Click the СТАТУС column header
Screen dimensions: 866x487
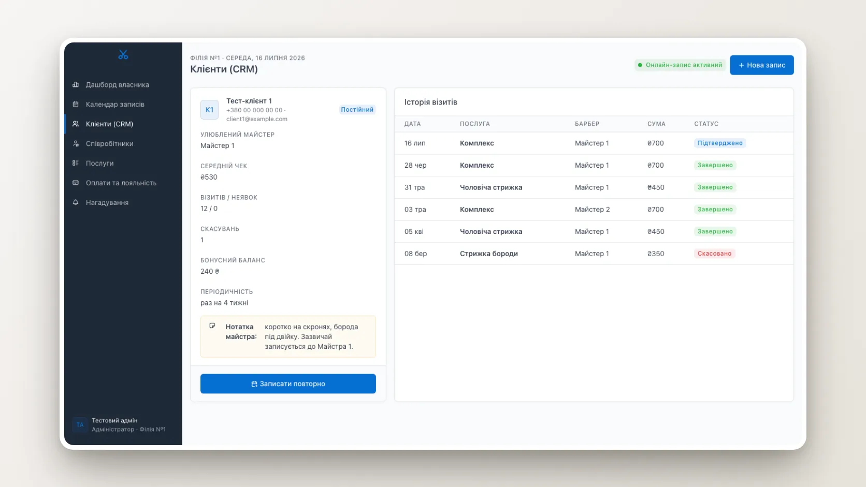pyautogui.click(x=706, y=124)
